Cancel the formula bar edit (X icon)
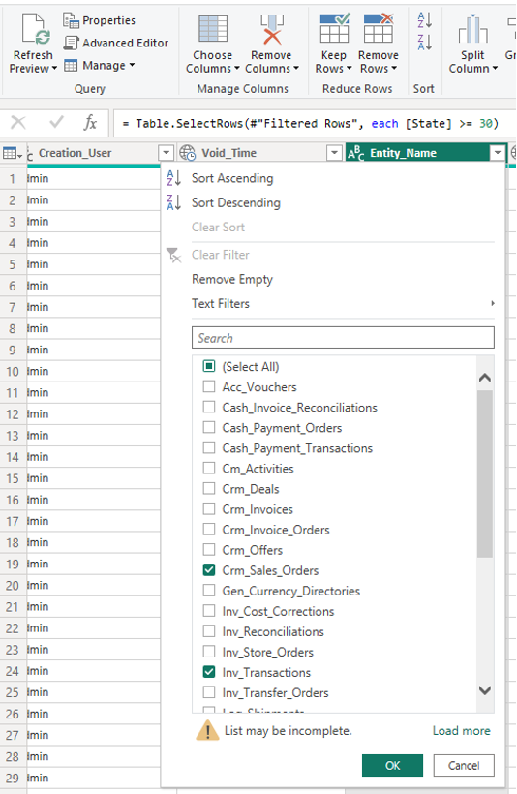 click(18, 123)
